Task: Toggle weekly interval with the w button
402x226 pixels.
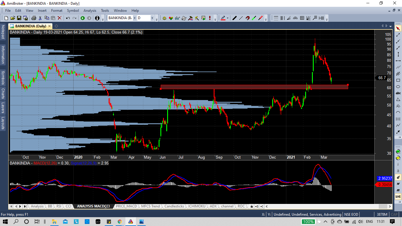Action: [398, 184]
